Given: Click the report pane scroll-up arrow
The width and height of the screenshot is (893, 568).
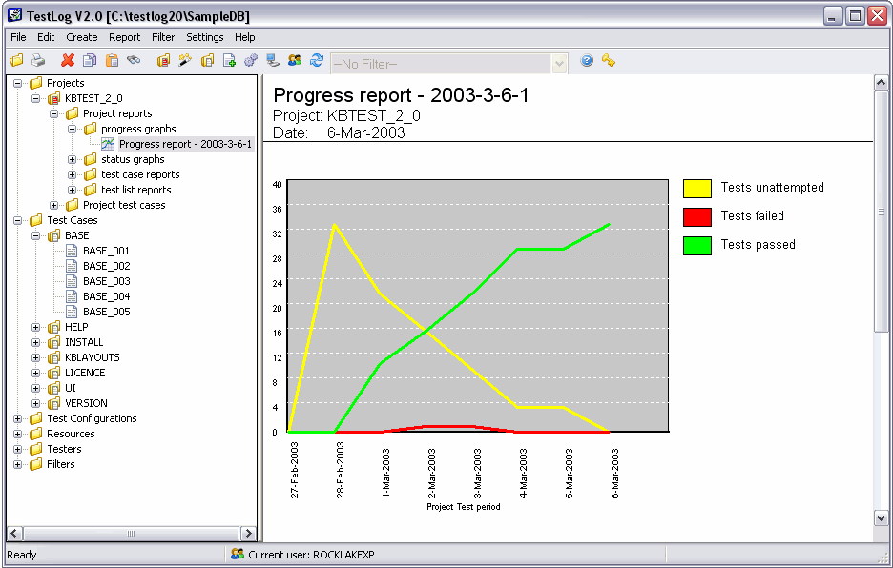Looking at the screenshot, I should click(x=881, y=83).
